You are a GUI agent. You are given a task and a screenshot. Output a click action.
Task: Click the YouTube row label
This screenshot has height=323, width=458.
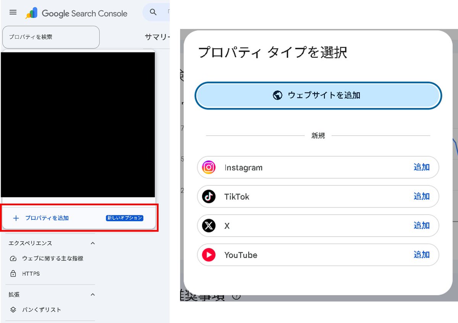[241, 255]
